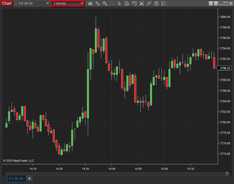
Task: Click the scrollbar right arrow
Action: click(x=230, y=174)
